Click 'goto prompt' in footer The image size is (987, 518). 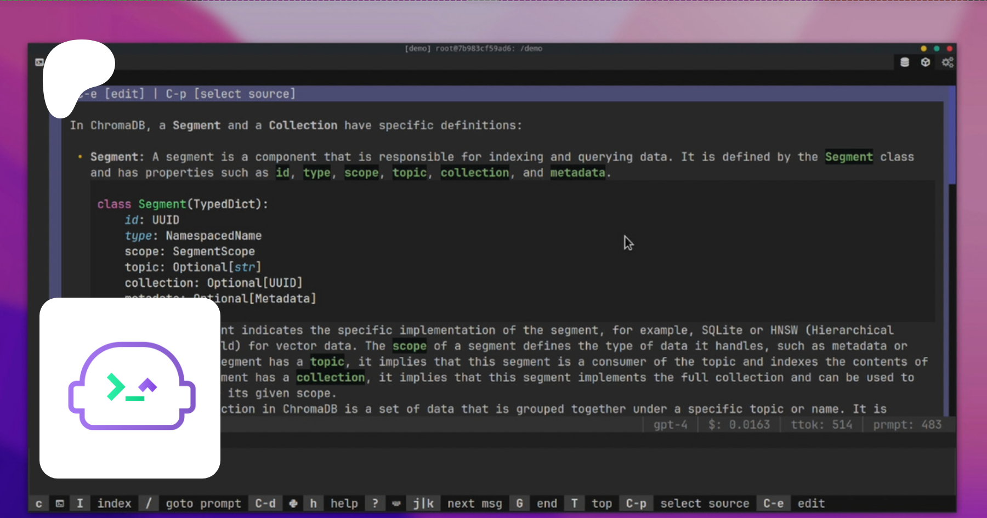(203, 503)
